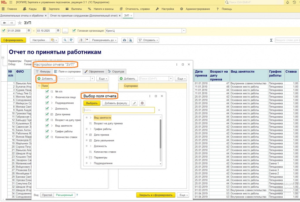Toggle the period checkbox
The image size is (300, 202).
(x=4, y=30)
